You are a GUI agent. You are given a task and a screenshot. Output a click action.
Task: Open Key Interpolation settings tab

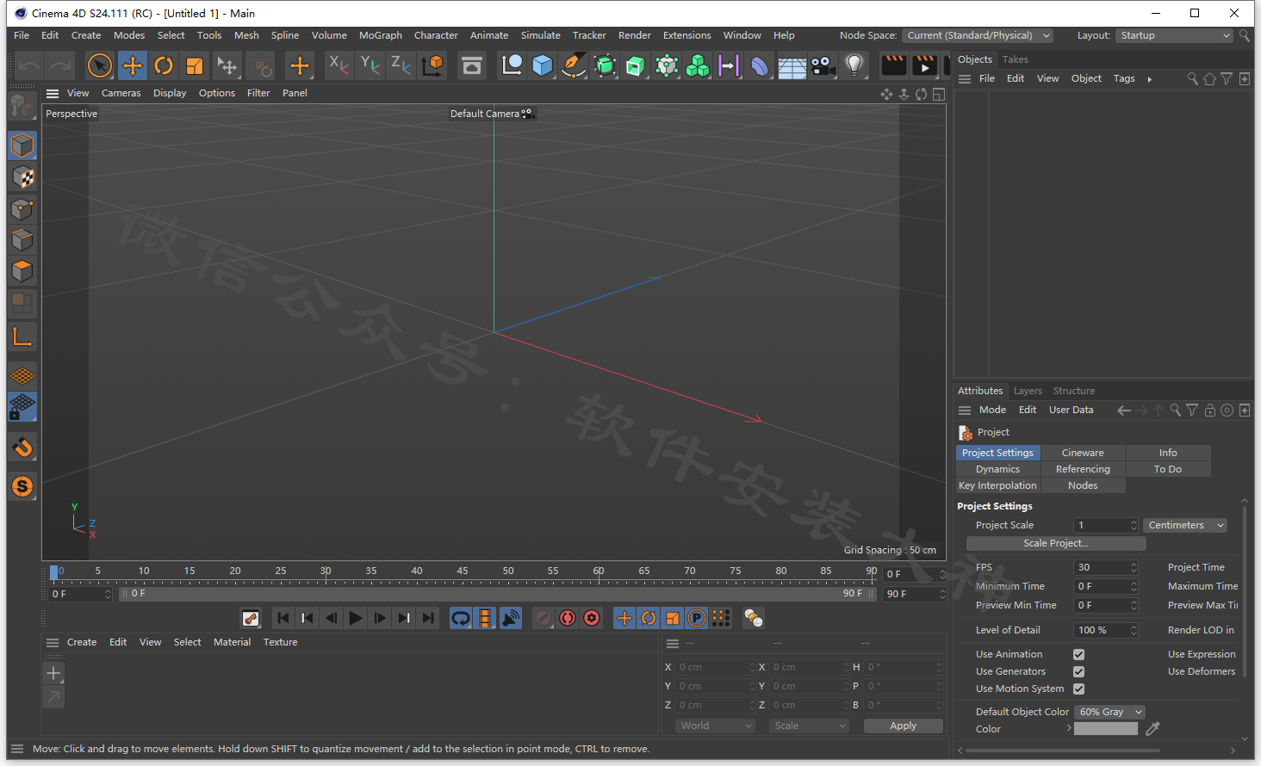(x=998, y=485)
